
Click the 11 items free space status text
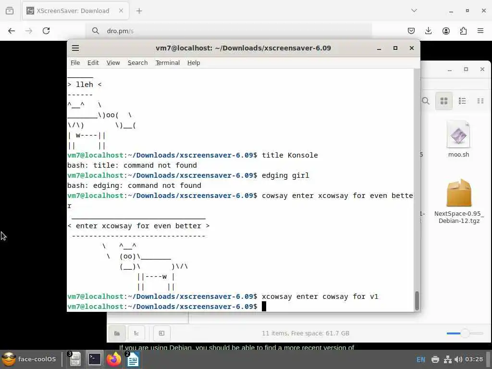click(x=305, y=333)
